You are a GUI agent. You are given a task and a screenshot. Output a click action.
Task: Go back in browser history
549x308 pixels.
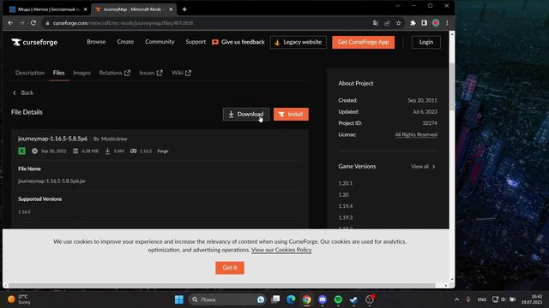point(10,23)
